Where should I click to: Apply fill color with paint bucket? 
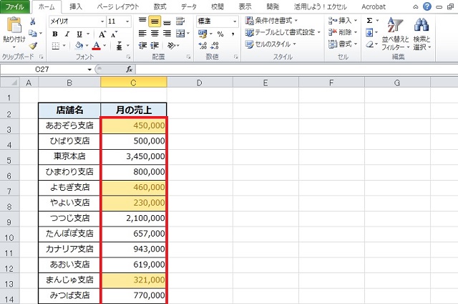pyautogui.click(x=79, y=46)
